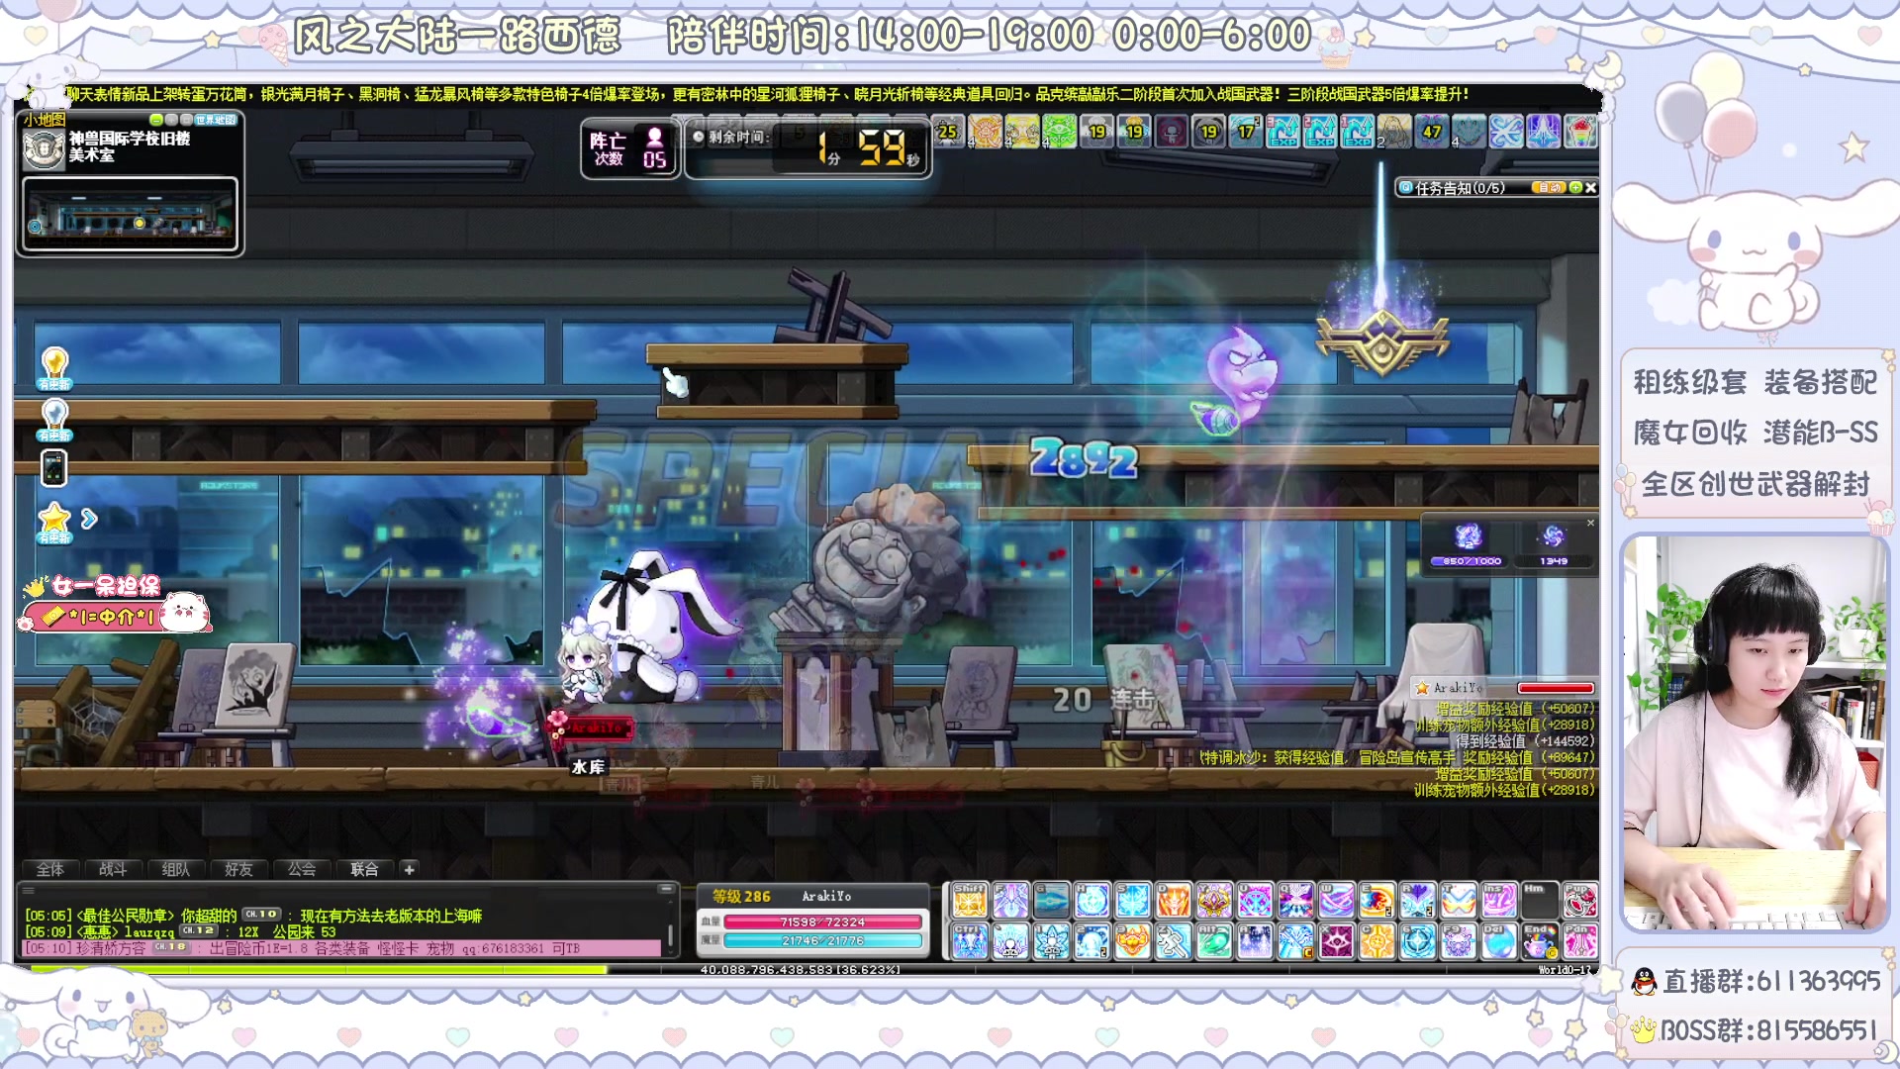The width and height of the screenshot is (1900, 1069).
Task: Activate the Y key emblem skill
Action: [1213, 900]
